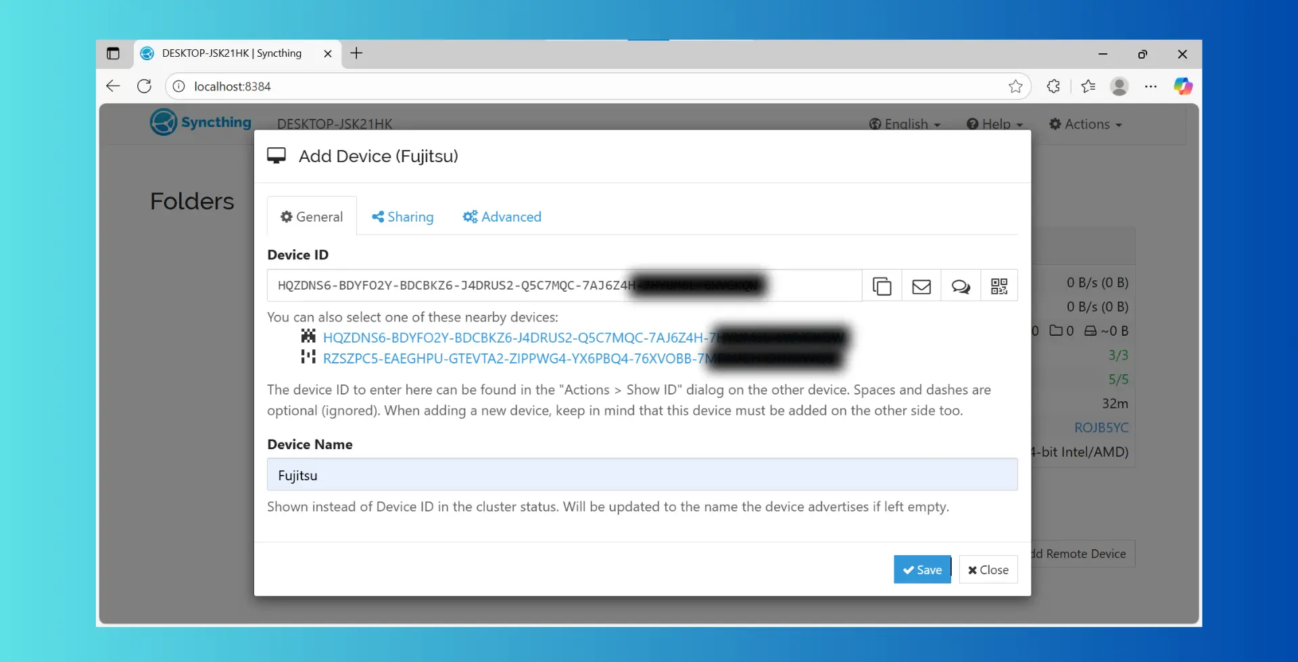Viewport: 1298px width, 662px height.
Task: Add page to favorites star icon
Action: click(x=1015, y=86)
